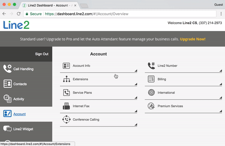Click the Account person-pencil sidebar icon
The width and height of the screenshot is (225, 146).
coord(7,114)
